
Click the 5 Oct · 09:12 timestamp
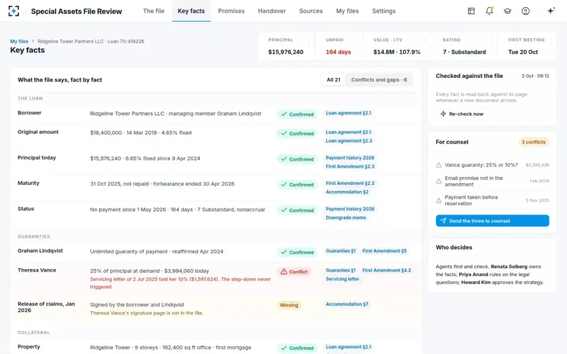[535, 76]
